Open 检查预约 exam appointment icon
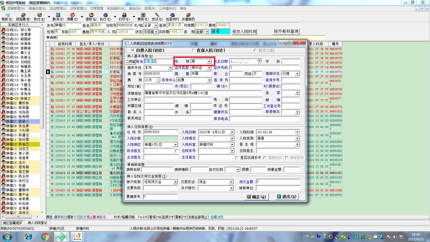 pyautogui.click(x=172, y=17)
